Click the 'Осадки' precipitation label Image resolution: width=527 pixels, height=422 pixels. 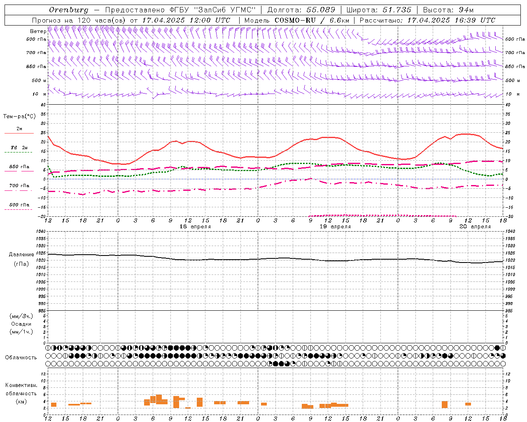(x=21, y=324)
